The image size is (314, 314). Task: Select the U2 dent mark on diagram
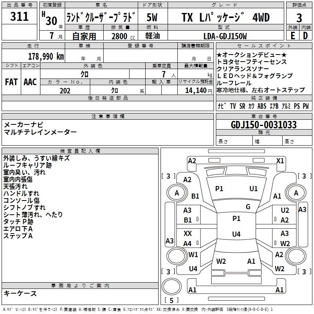click(x=285, y=210)
